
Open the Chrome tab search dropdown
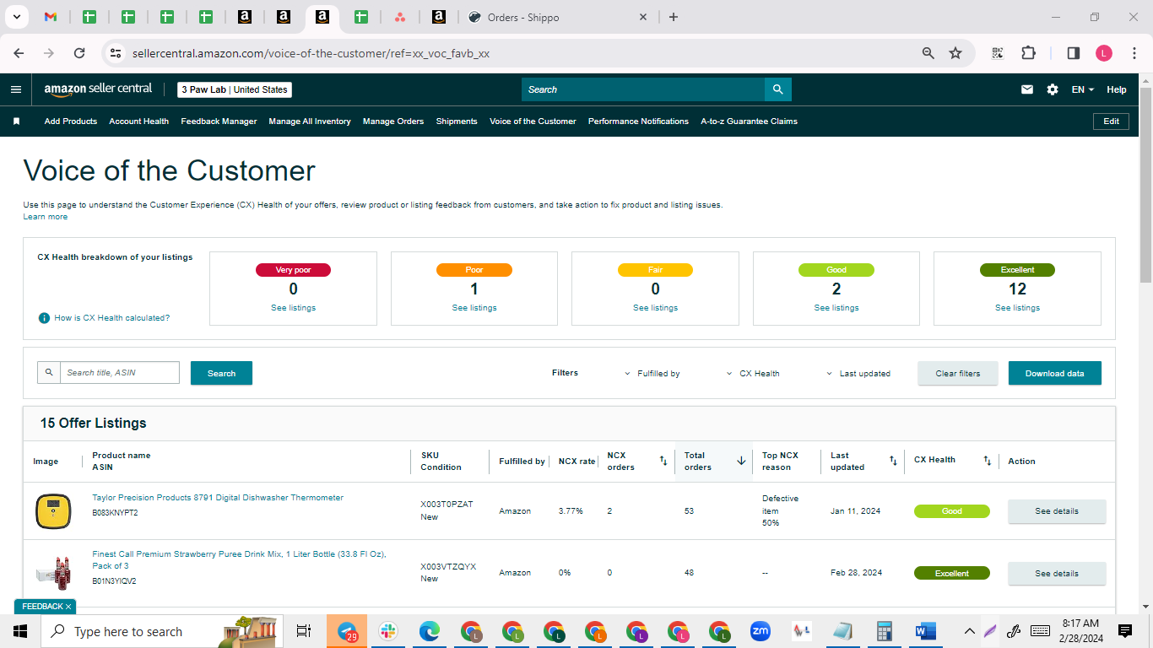tap(16, 17)
